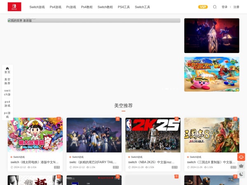Image resolution: width=247 pixels, height=185 pixels.
Task: Click the recommend badge on Fairy Tail thumbnail
Action: 117,119
